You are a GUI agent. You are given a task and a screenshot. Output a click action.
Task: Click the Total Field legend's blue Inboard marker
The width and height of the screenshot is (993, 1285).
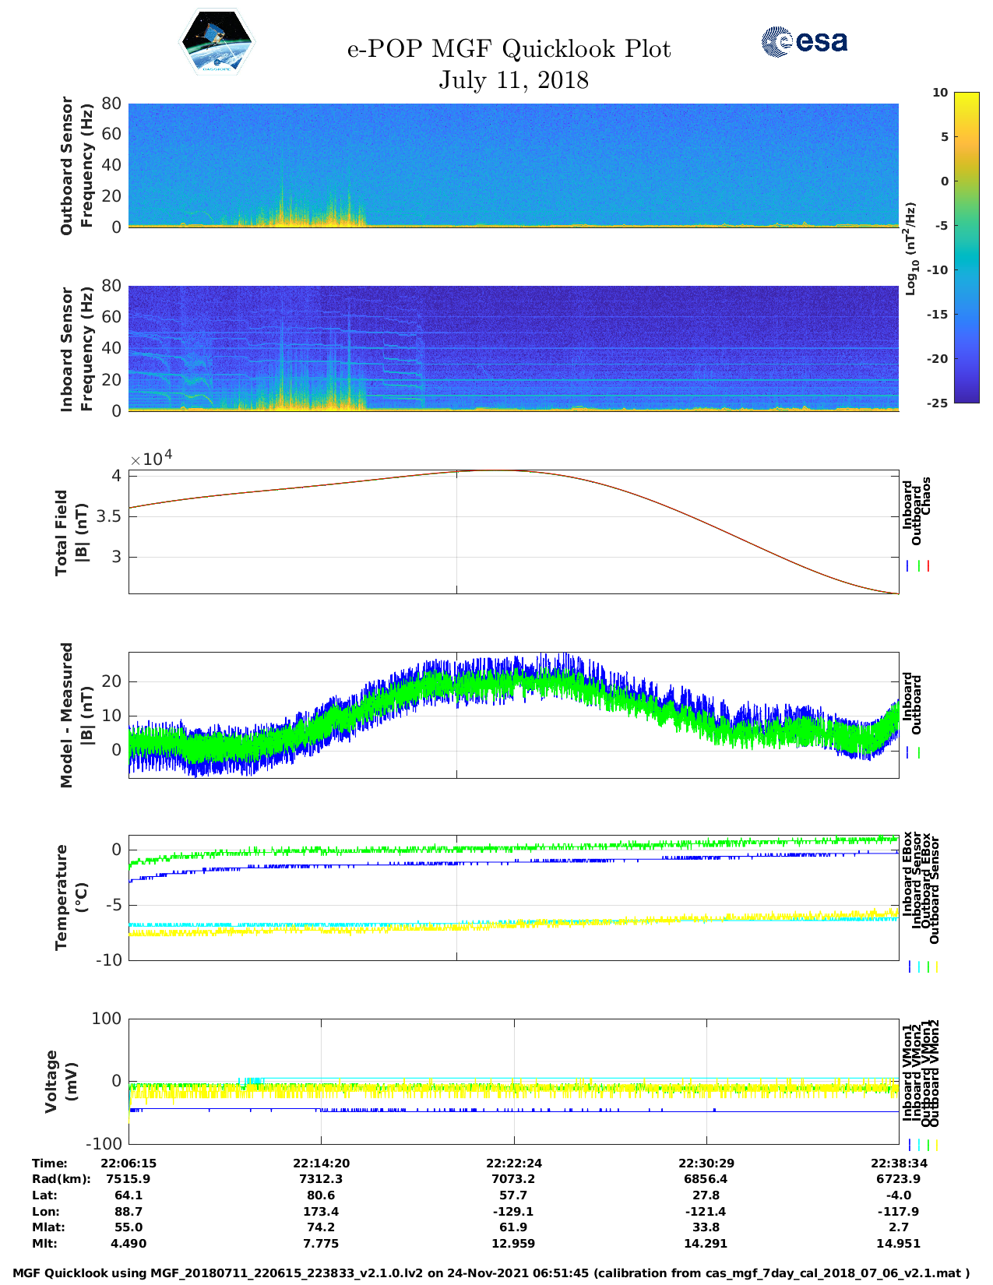tap(908, 566)
